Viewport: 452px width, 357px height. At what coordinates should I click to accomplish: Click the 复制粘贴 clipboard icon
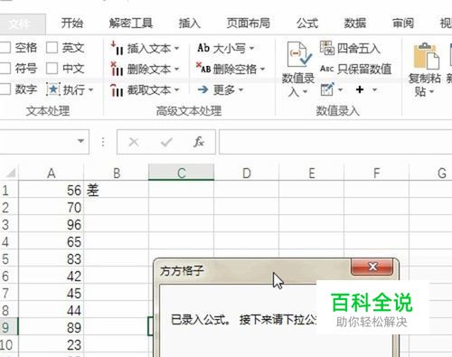[426, 56]
